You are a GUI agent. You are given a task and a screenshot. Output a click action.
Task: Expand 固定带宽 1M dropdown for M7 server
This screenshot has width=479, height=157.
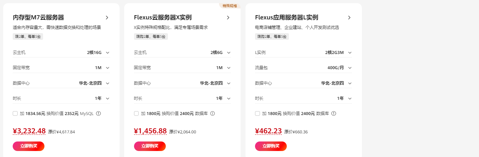(108, 68)
